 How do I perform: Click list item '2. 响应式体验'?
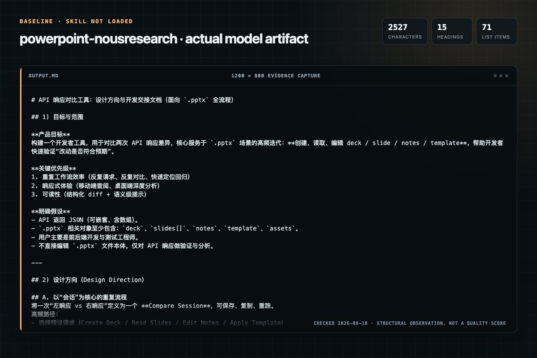click(x=96, y=186)
